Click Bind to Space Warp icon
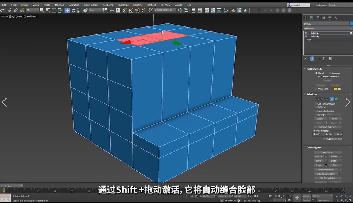This screenshot has height=203, width=353. tap(22, 10)
